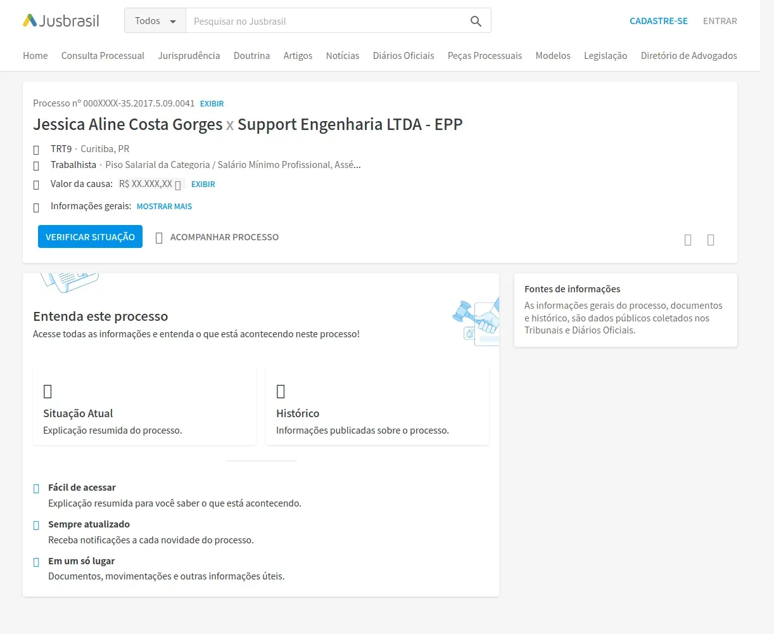The height and width of the screenshot is (634, 774).
Task: Click the Histórico card icon
Action: click(x=281, y=391)
